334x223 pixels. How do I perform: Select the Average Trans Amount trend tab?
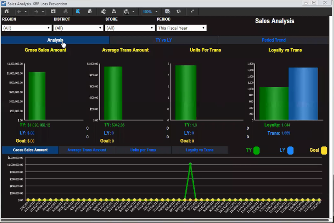tap(87, 150)
